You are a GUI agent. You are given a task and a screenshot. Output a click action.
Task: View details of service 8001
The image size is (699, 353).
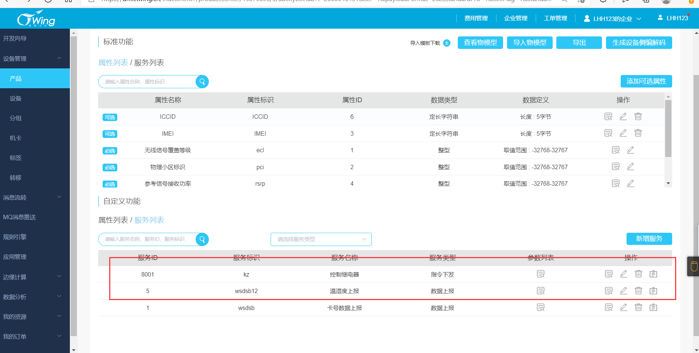click(x=609, y=274)
